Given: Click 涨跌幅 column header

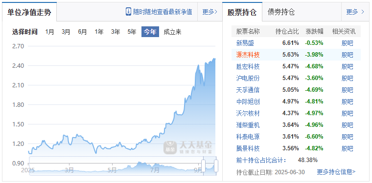Looking at the screenshot, I should coord(314,31).
